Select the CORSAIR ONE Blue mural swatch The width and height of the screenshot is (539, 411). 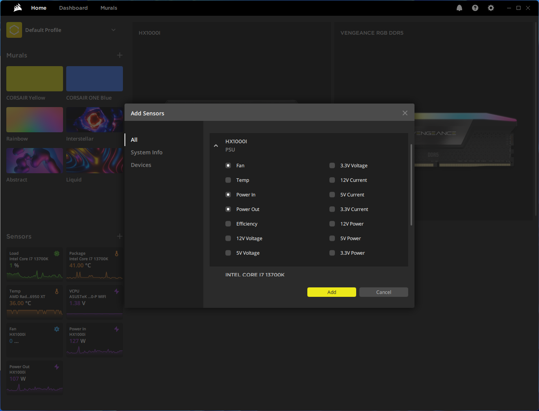pyautogui.click(x=95, y=79)
